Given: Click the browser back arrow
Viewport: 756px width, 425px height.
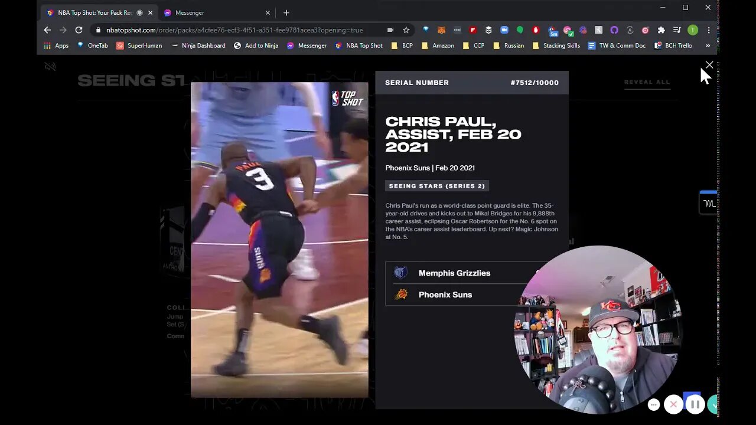Looking at the screenshot, I should pos(47,30).
